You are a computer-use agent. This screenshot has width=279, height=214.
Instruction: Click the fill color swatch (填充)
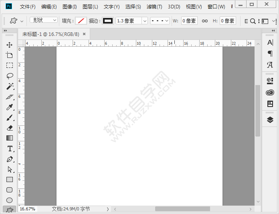click(81, 21)
